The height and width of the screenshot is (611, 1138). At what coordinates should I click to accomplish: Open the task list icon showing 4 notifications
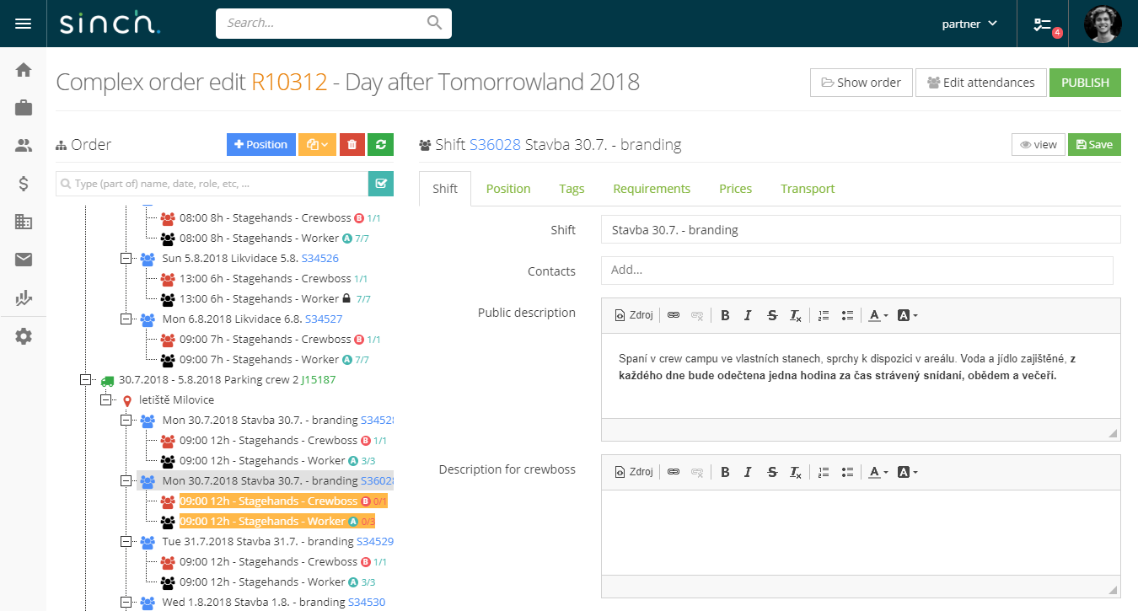(1043, 24)
